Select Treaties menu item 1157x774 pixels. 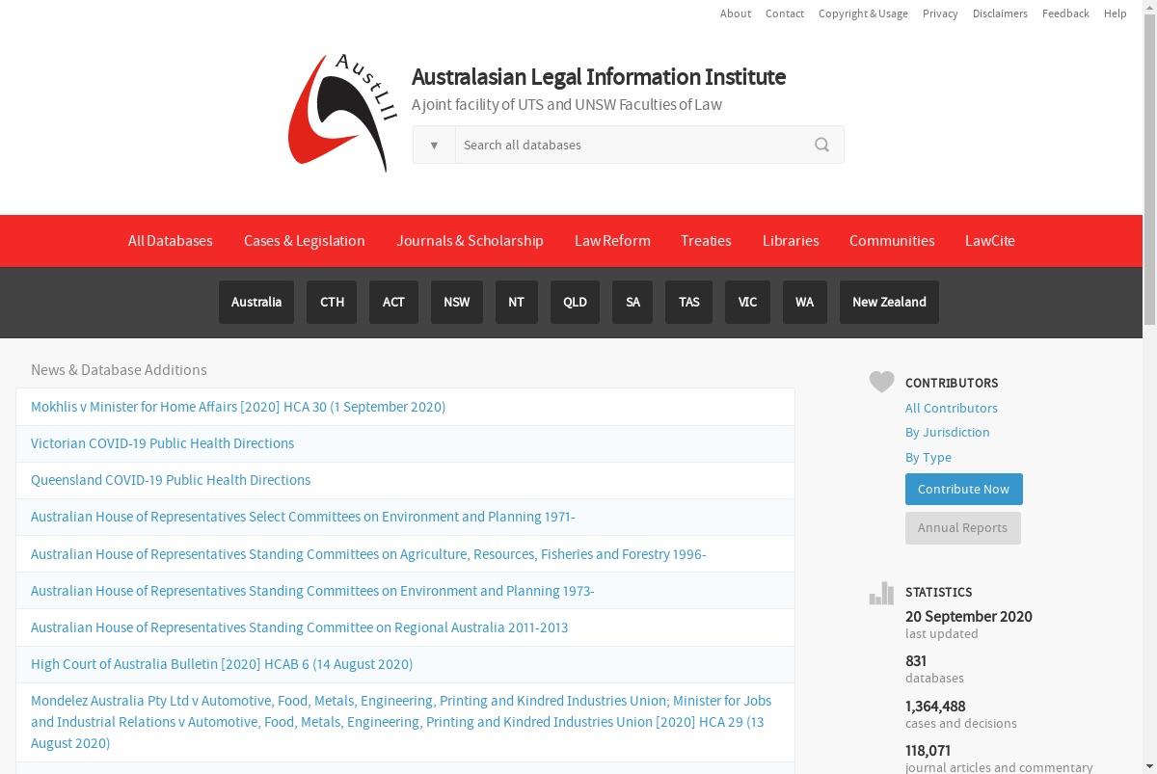706,241
